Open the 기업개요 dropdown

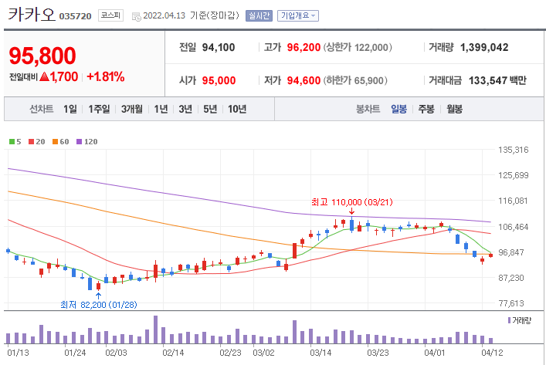pyautogui.click(x=298, y=15)
